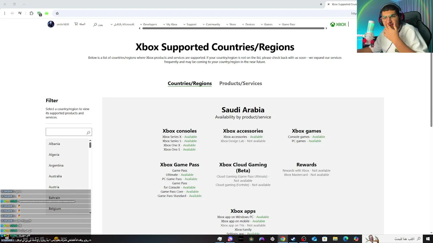Open Copilot from the taskbar
Screen dimensions: 433x243
click(356, 239)
